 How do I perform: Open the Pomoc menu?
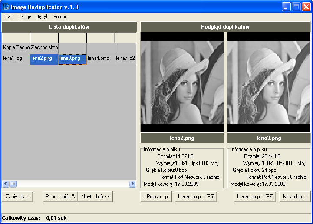[60, 16]
